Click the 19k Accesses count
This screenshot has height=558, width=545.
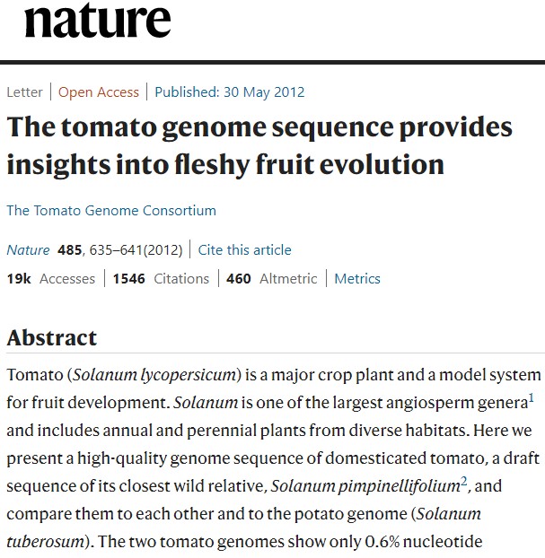[x=50, y=278]
